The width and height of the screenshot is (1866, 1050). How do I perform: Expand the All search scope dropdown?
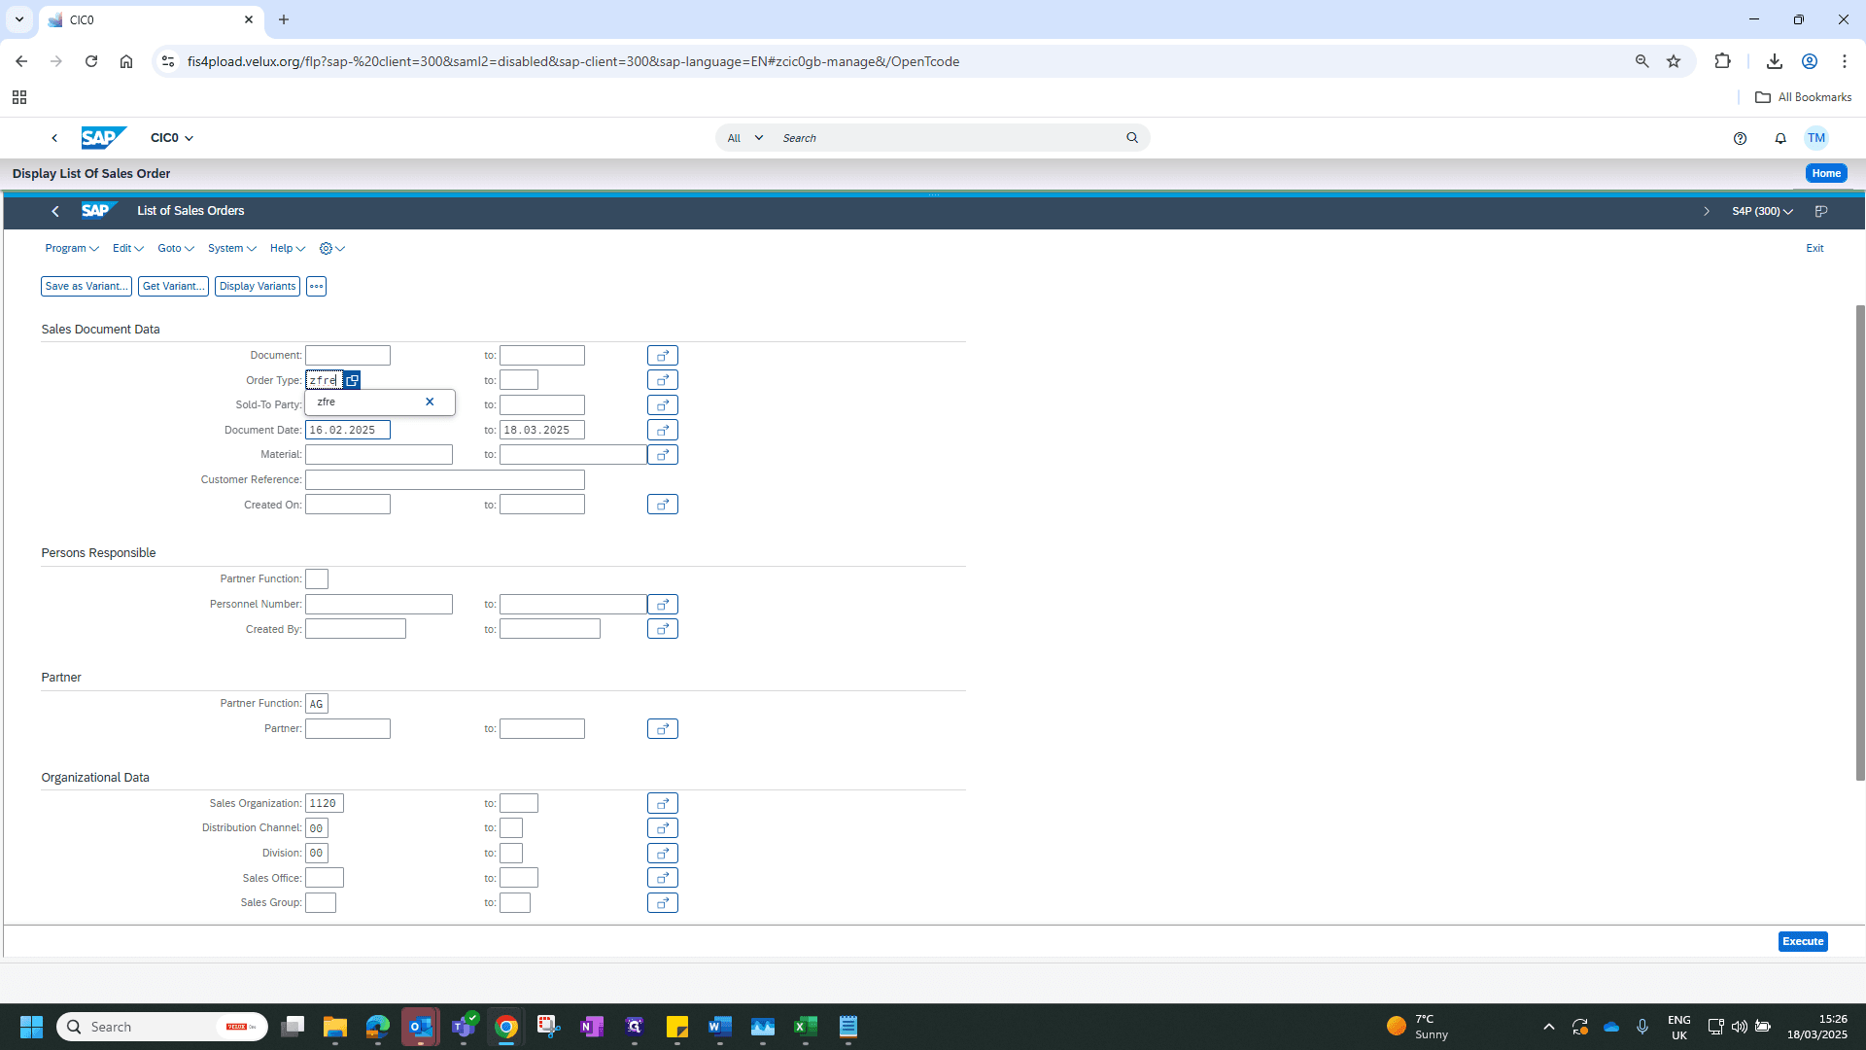pos(744,138)
